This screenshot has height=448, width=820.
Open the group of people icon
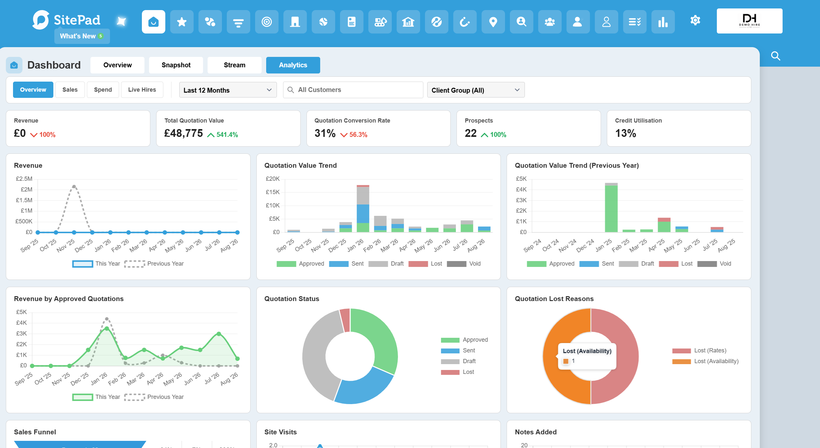[550, 22]
